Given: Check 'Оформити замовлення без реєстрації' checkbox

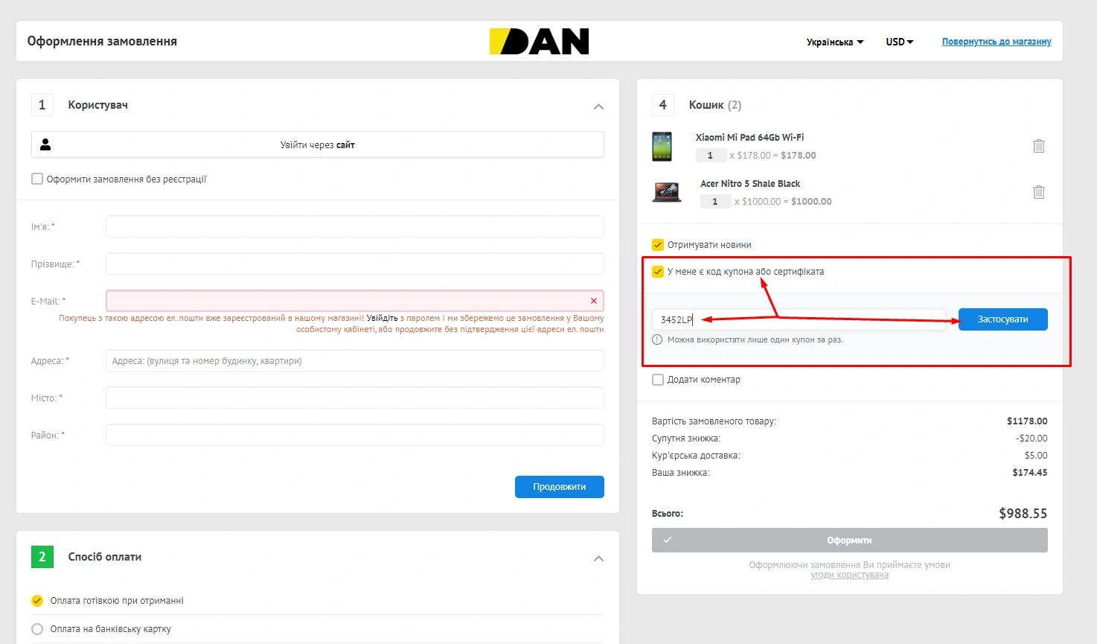Looking at the screenshot, I should [37, 179].
